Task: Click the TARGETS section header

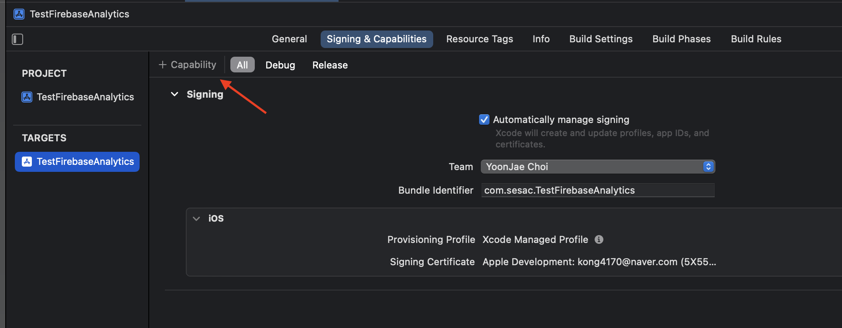Action: [44, 138]
